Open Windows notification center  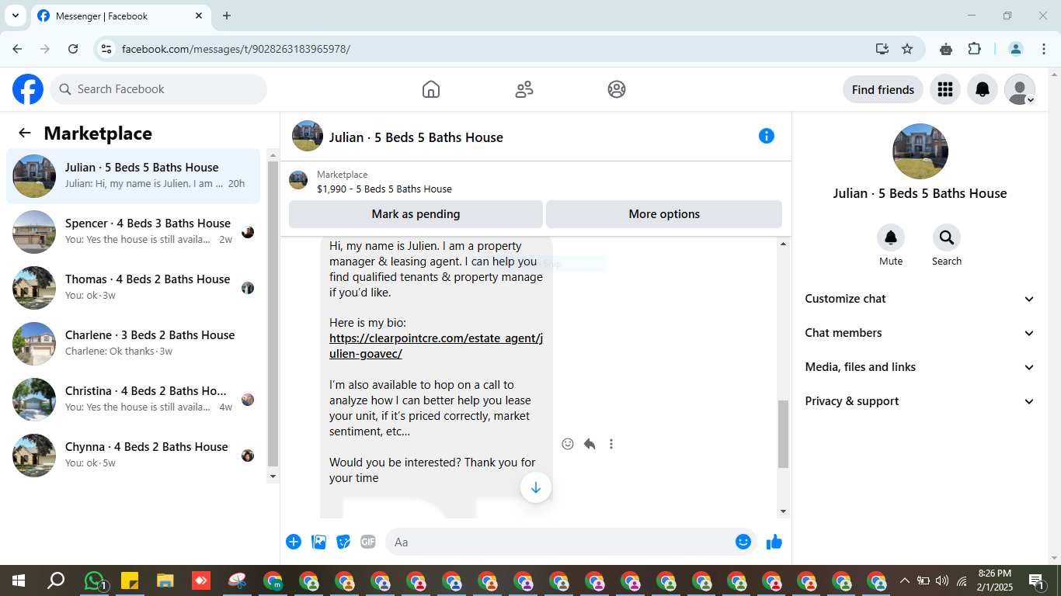[1037, 580]
